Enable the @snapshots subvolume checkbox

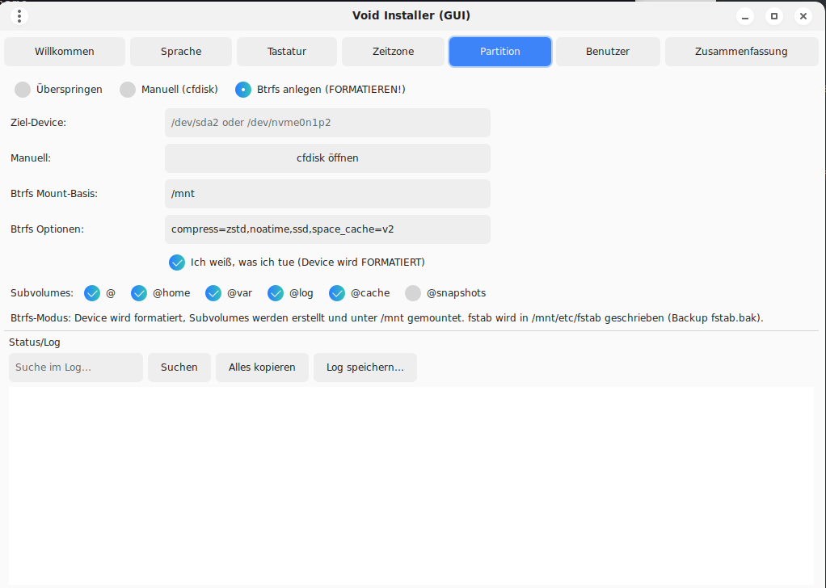pyautogui.click(x=413, y=293)
